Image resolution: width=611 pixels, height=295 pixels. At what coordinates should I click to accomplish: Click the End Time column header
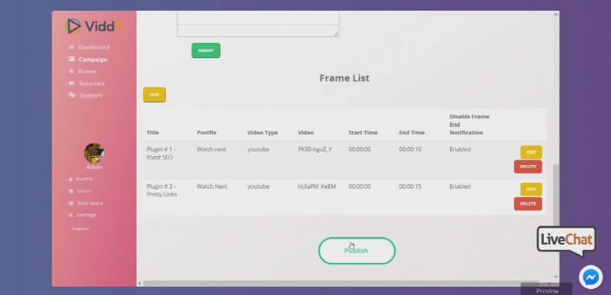tap(412, 132)
